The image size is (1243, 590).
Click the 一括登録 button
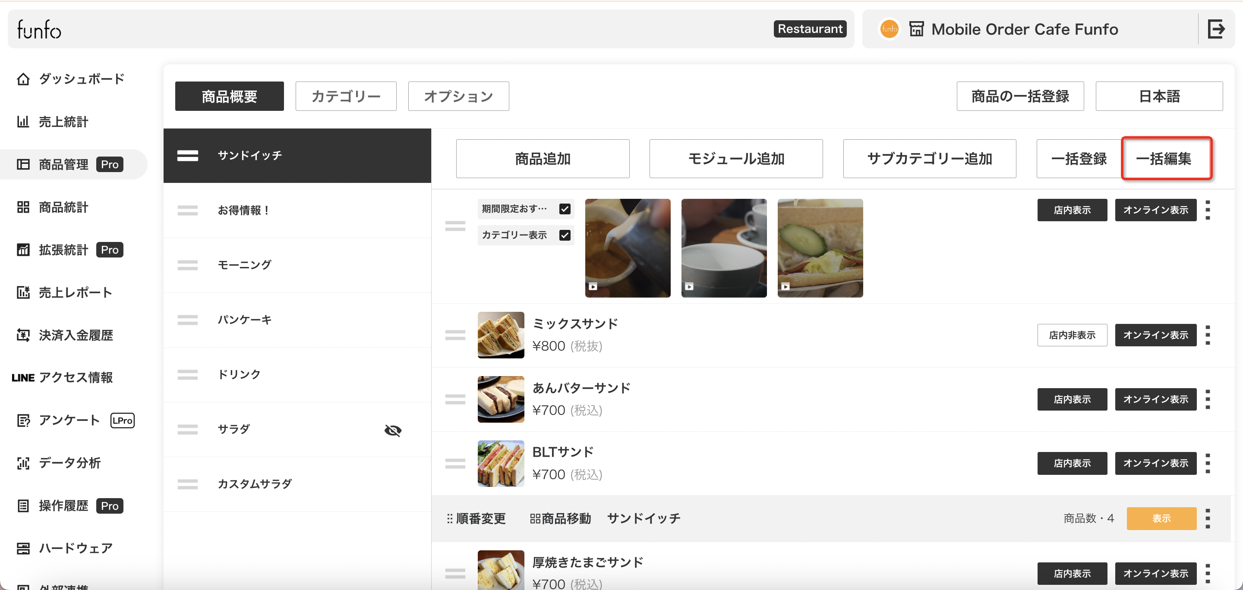[x=1079, y=159]
